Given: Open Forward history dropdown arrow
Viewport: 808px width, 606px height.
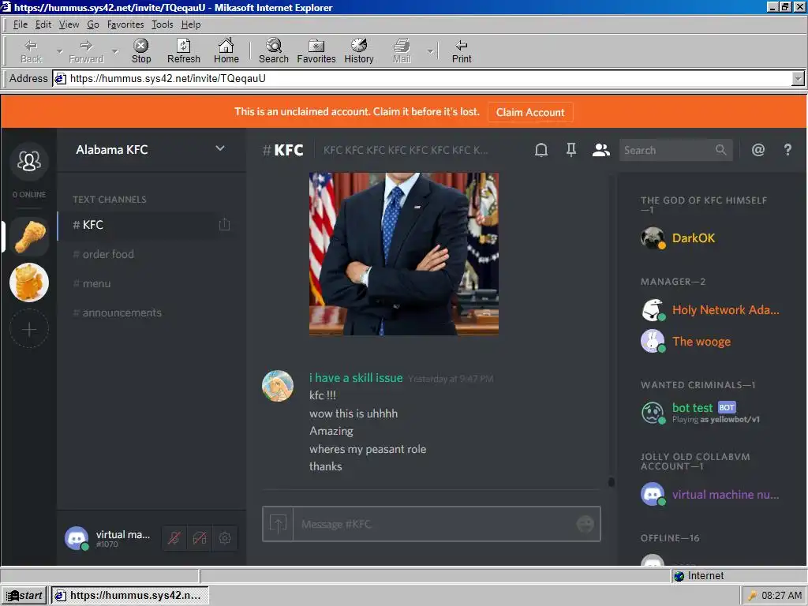Looking at the screenshot, I should coord(115,51).
